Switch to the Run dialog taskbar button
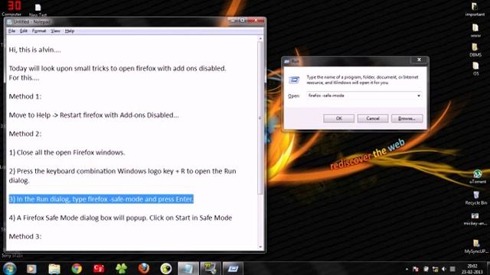490x275 pixels. pos(233,268)
